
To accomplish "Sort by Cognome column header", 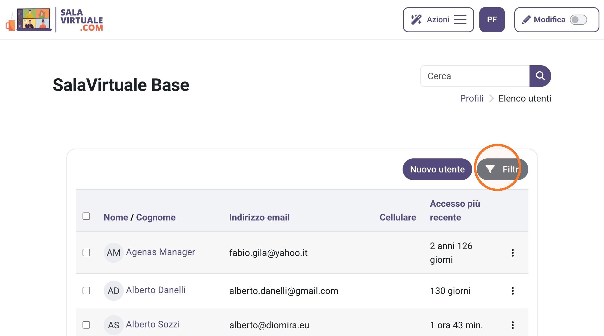I will click(x=156, y=217).
